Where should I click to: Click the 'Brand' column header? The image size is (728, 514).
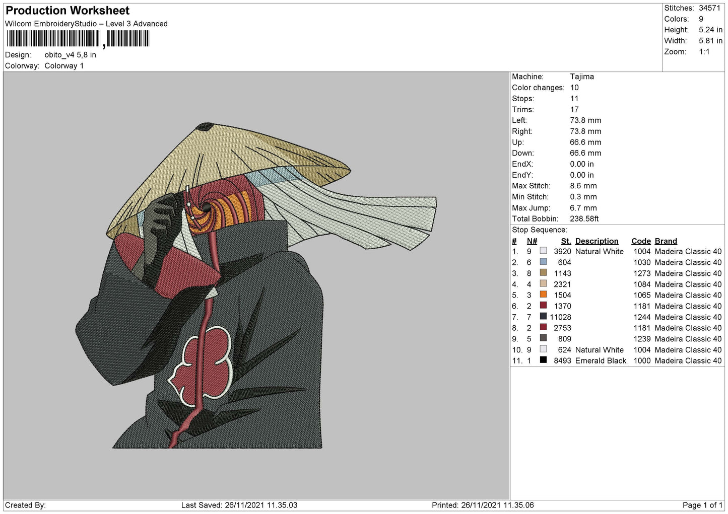tap(666, 241)
